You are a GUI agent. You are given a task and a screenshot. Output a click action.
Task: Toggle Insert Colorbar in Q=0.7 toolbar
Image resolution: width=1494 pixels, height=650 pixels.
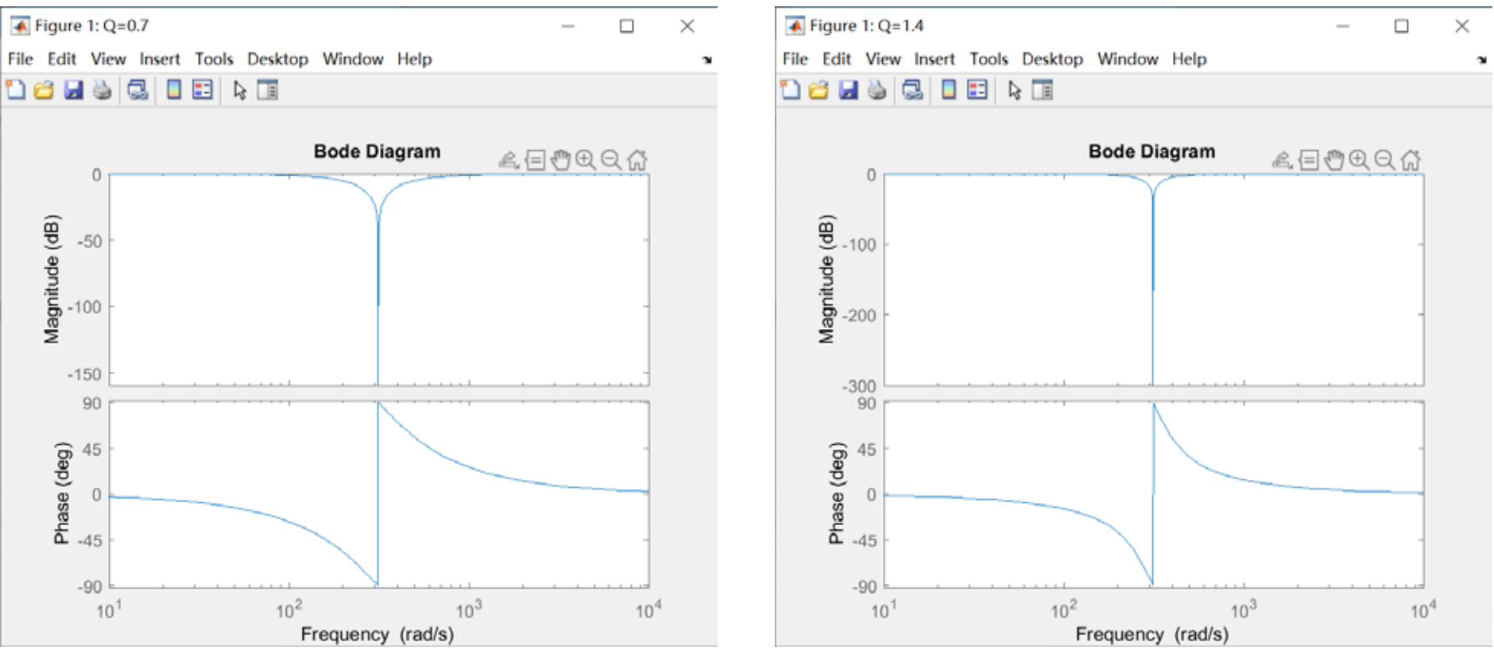(x=173, y=91)
